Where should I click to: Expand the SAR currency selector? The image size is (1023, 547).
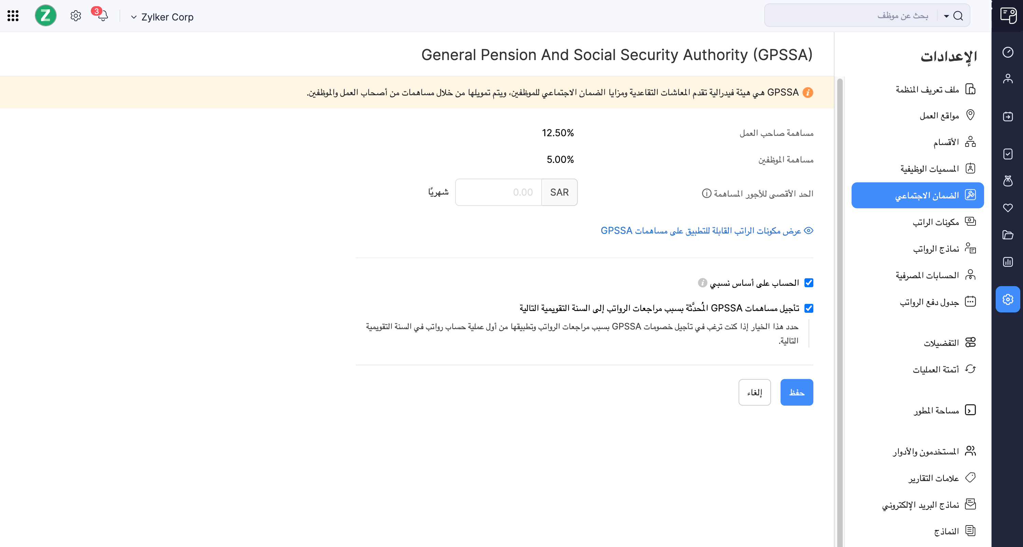tap(559, 192)
